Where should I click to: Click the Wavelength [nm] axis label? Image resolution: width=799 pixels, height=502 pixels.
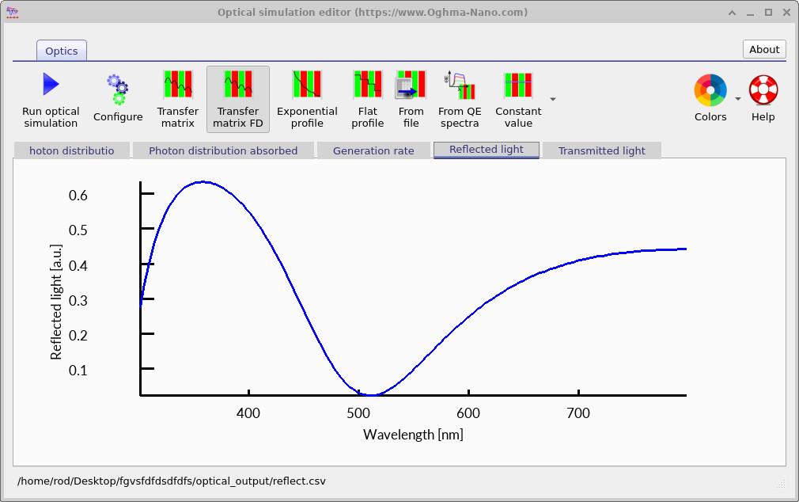click(x=413, y=435)
